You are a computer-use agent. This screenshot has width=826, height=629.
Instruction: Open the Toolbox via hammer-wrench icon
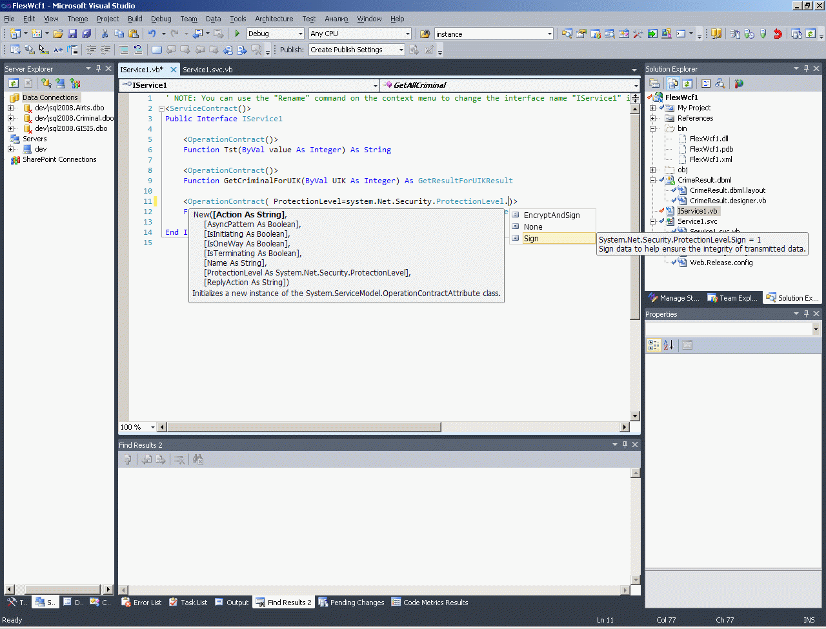[638, 34]
